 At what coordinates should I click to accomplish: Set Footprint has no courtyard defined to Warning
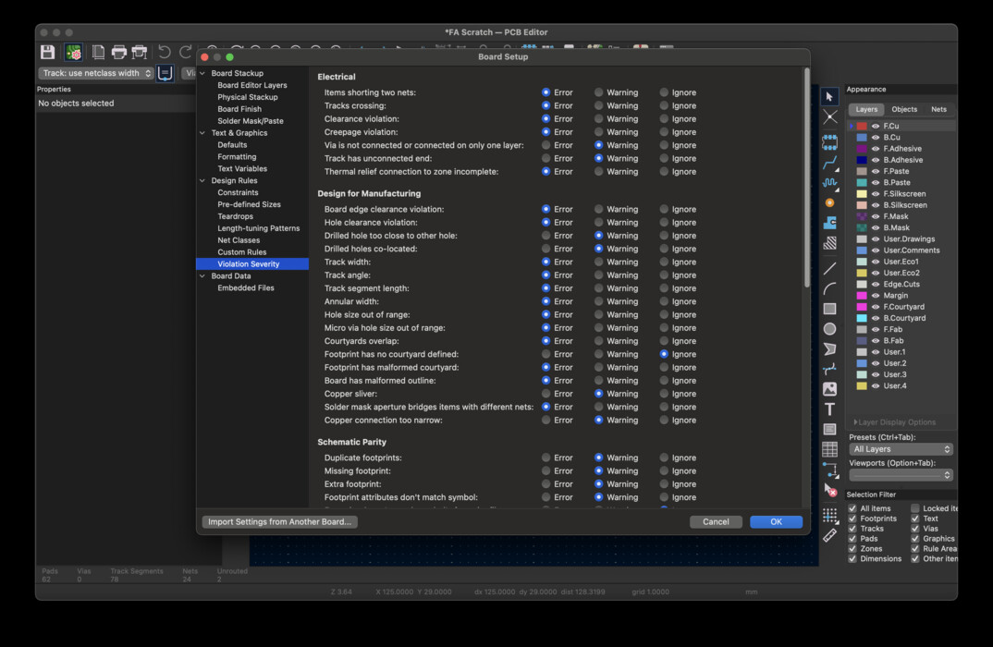click(598, 354)
